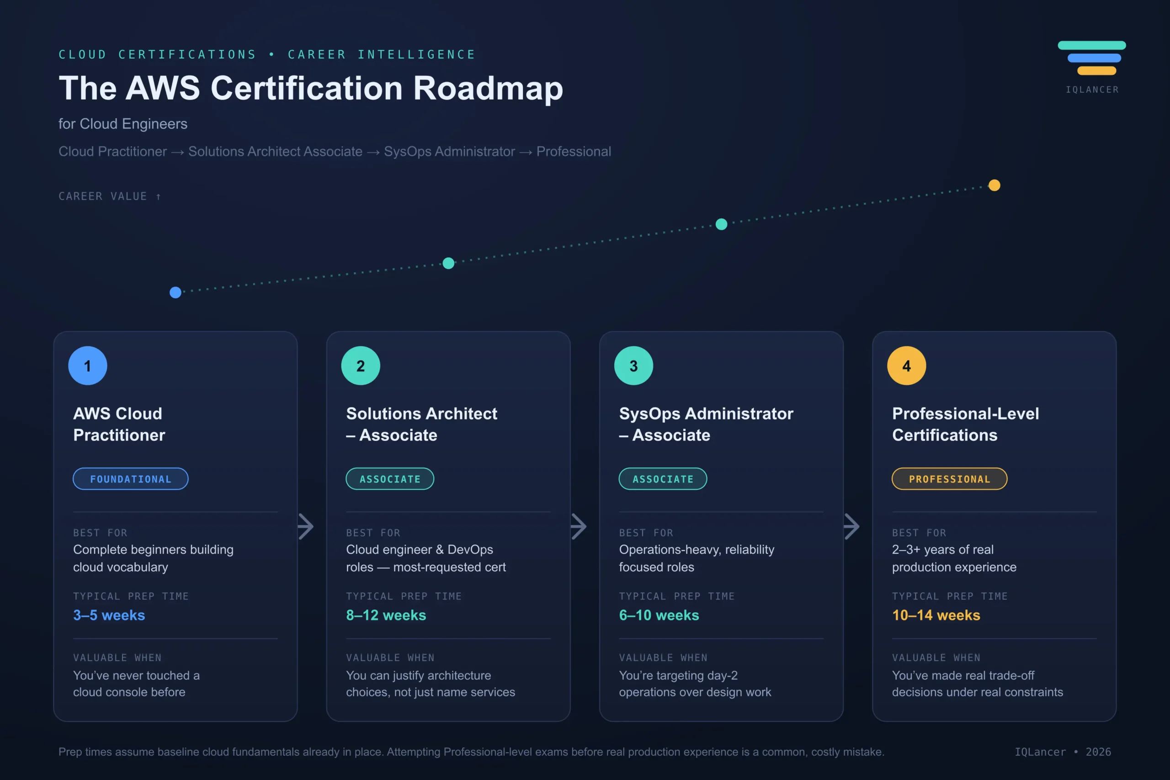Click the AWS Cloud Practitioner title
Viewport: 1170px width, 780px height.
[119, 424]
